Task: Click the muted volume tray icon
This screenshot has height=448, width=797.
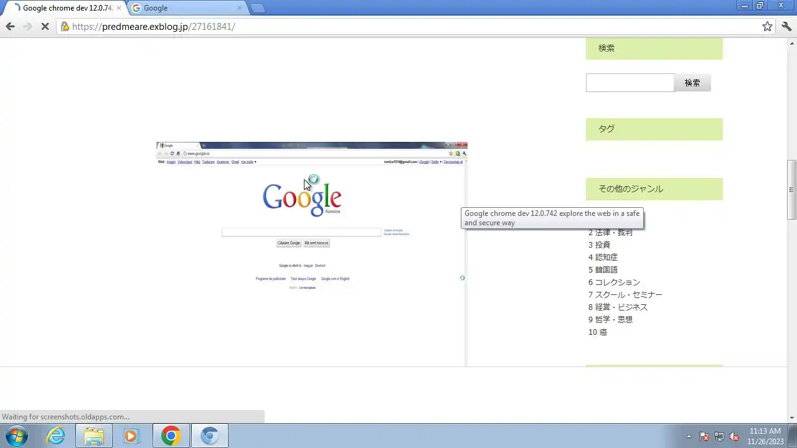Action: tap(734, 436)
